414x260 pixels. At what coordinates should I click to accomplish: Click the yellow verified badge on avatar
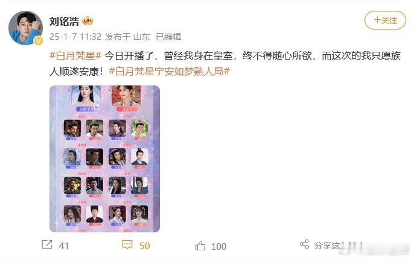[39, 40]
